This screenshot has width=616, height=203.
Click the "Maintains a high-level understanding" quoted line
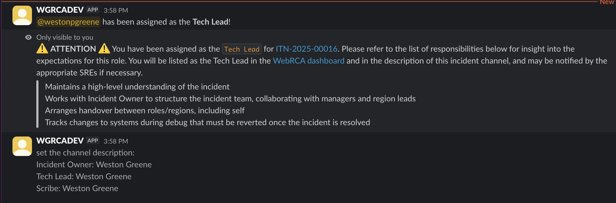[x=137, y=87]
